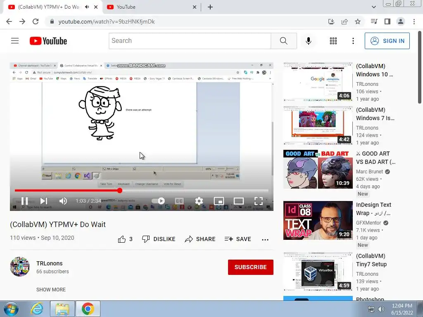
Task: Open the TRLonons channel avatar
Action: pos(20,267)
